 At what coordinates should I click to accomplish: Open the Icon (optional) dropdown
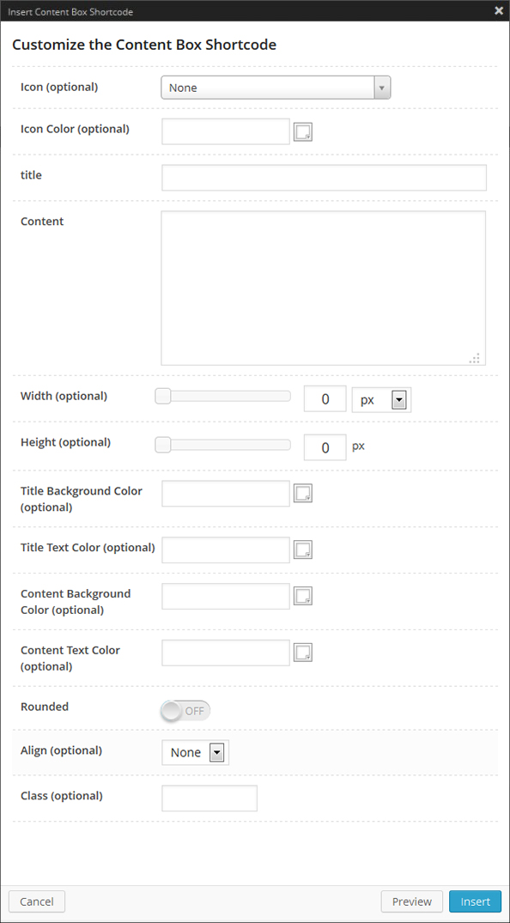pos(275,87)
